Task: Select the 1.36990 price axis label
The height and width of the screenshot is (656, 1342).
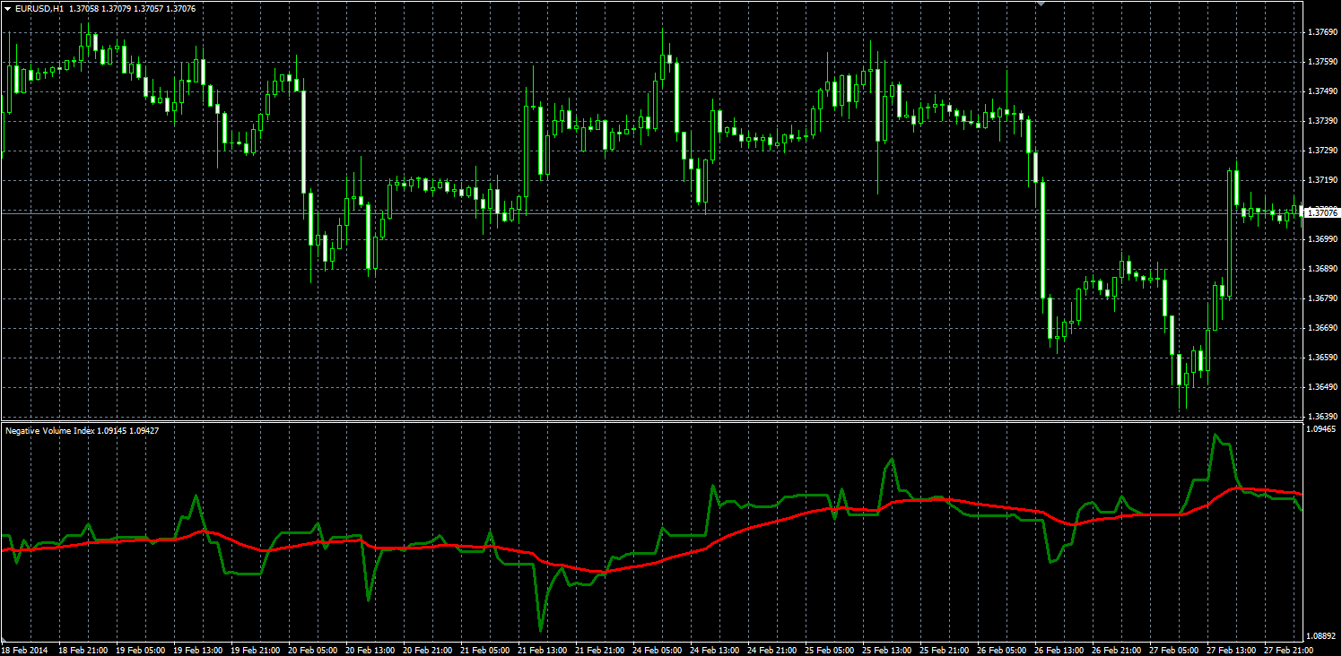Action: [x=1322, y=239]
